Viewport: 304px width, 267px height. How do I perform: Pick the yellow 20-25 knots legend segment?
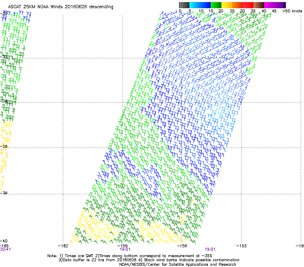[x=227, y=5]
